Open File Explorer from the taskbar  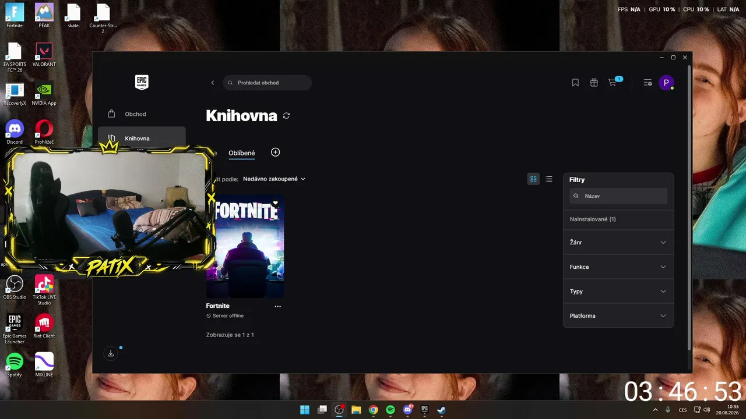point(356,410)
